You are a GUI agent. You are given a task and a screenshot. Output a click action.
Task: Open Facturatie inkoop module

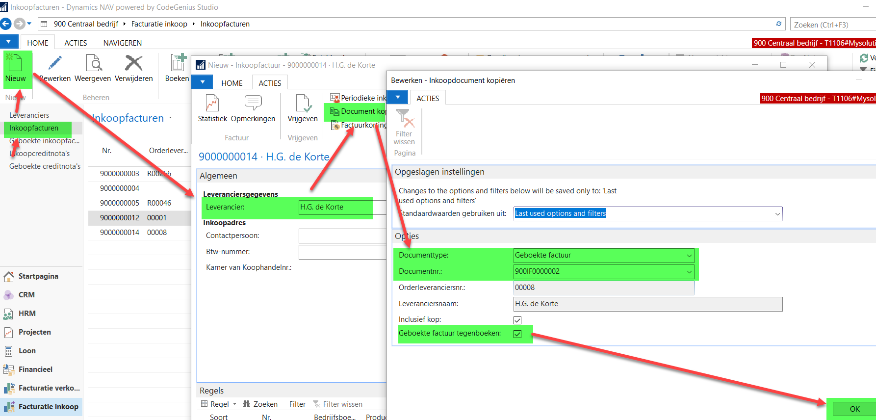tap(41, 407)
